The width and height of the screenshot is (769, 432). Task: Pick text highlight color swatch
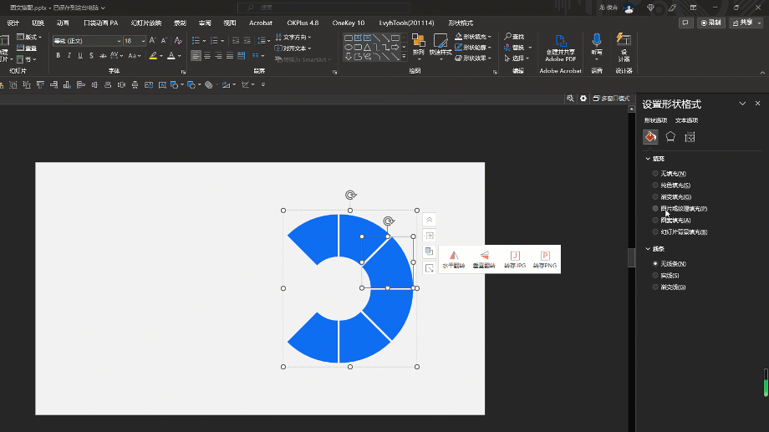coord(154,56)
